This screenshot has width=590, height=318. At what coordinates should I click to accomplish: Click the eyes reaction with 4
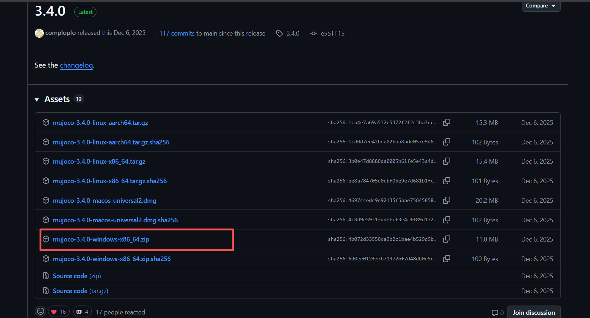click(x=83, y=312)
